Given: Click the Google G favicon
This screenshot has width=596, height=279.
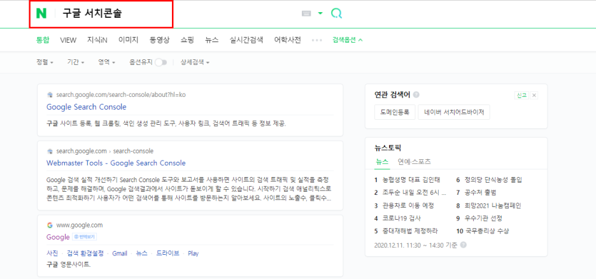Looking at the screenshot, I should (x=50, y=225).
